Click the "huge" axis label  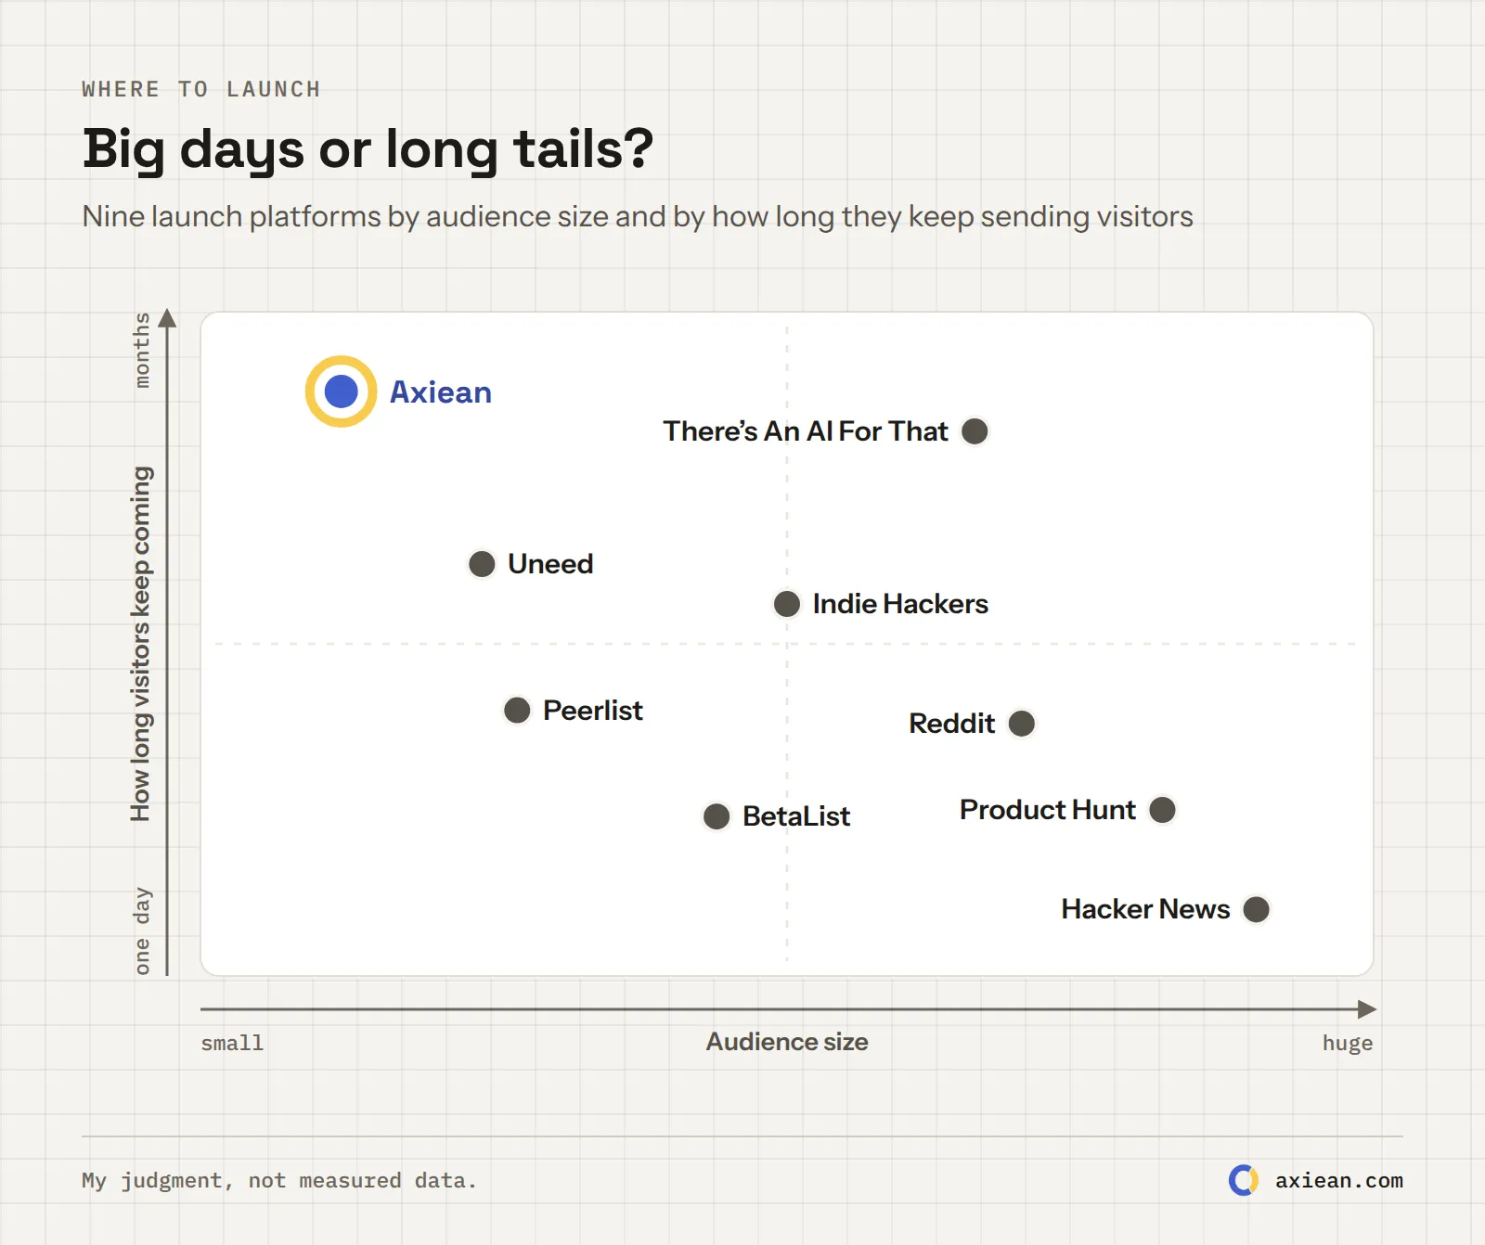click(x=1348, y=1044)
